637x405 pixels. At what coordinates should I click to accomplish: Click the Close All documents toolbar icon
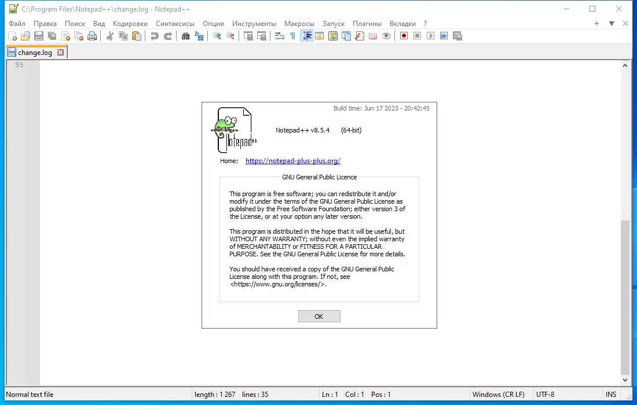[x=79, y=36]
